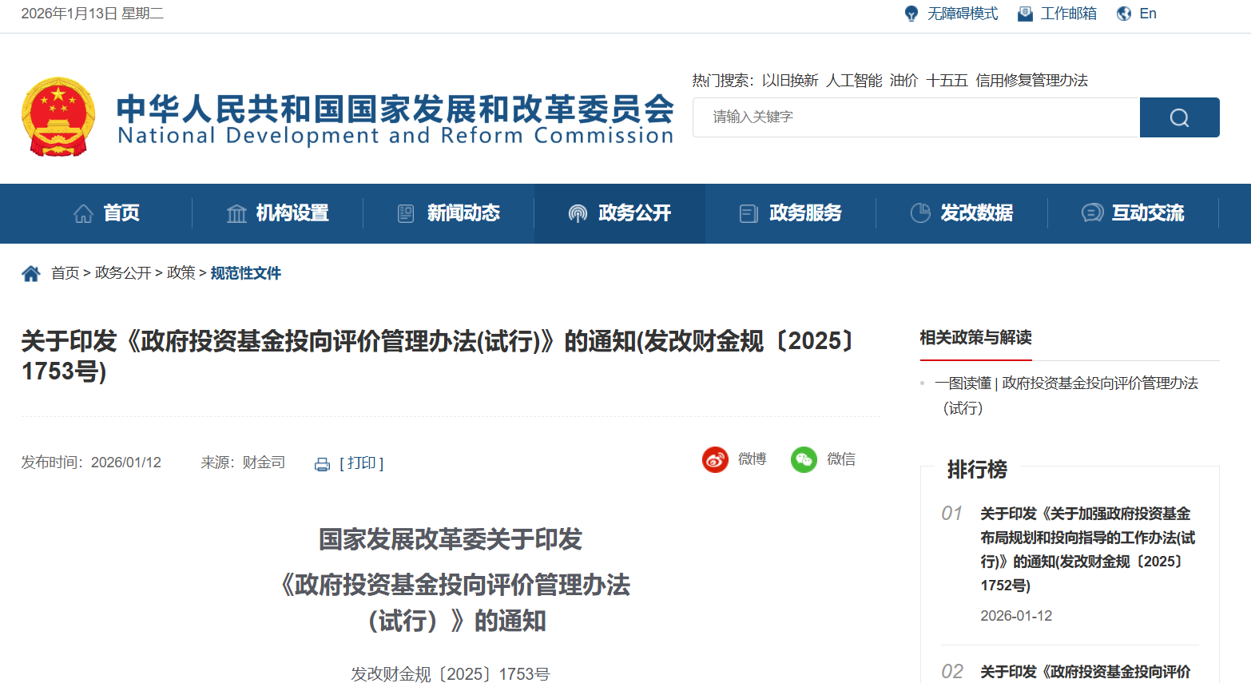Open 规范性文件 in the breadcrumb
This screenshot has width=1251, height=683.
(x=245, y=272)
